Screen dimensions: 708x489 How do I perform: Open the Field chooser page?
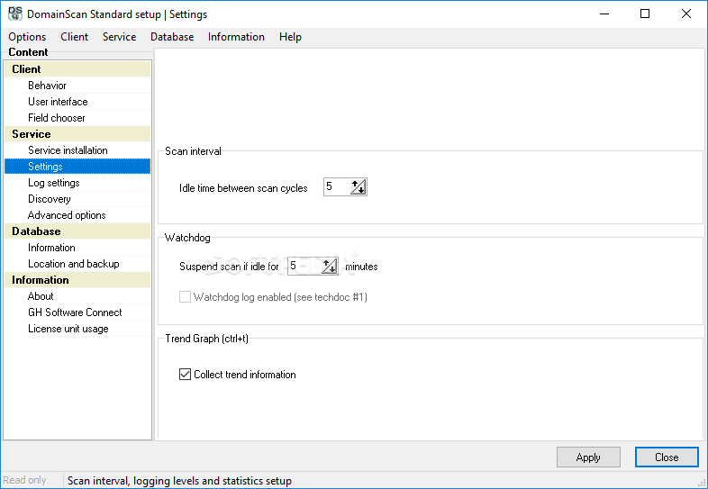pos(57,118)
